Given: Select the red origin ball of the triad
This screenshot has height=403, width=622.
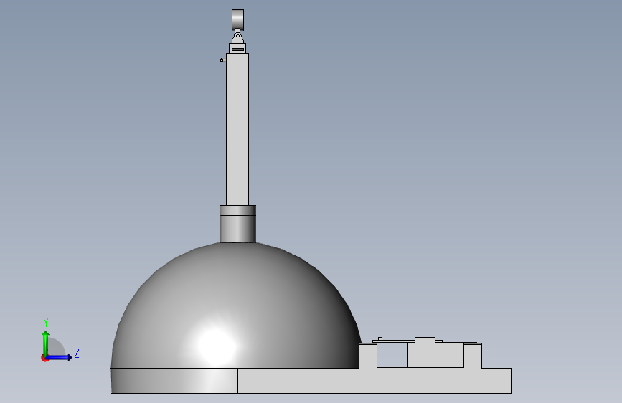Looking at the screenshot, I should [44, 359].
